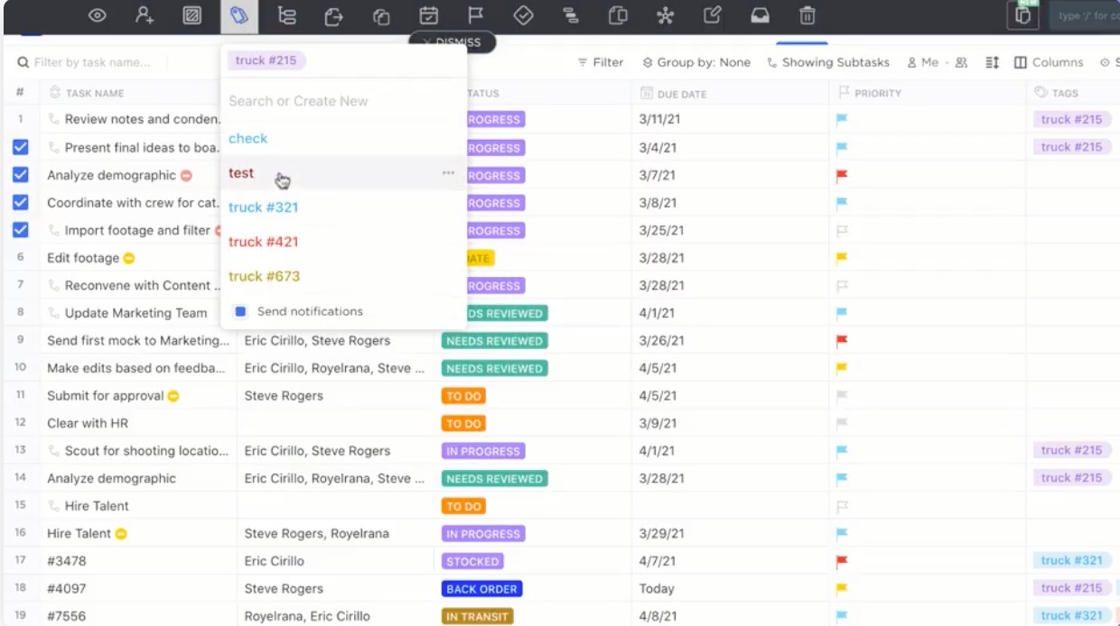Click the grey priority flag on Clear with HR row
The image size is (1120, 626).
tap(842, 423)
